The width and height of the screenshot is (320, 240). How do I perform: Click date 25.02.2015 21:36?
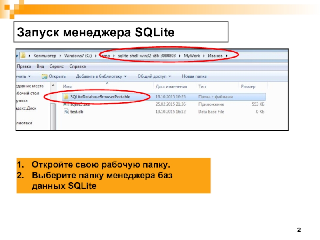point(170,104)
